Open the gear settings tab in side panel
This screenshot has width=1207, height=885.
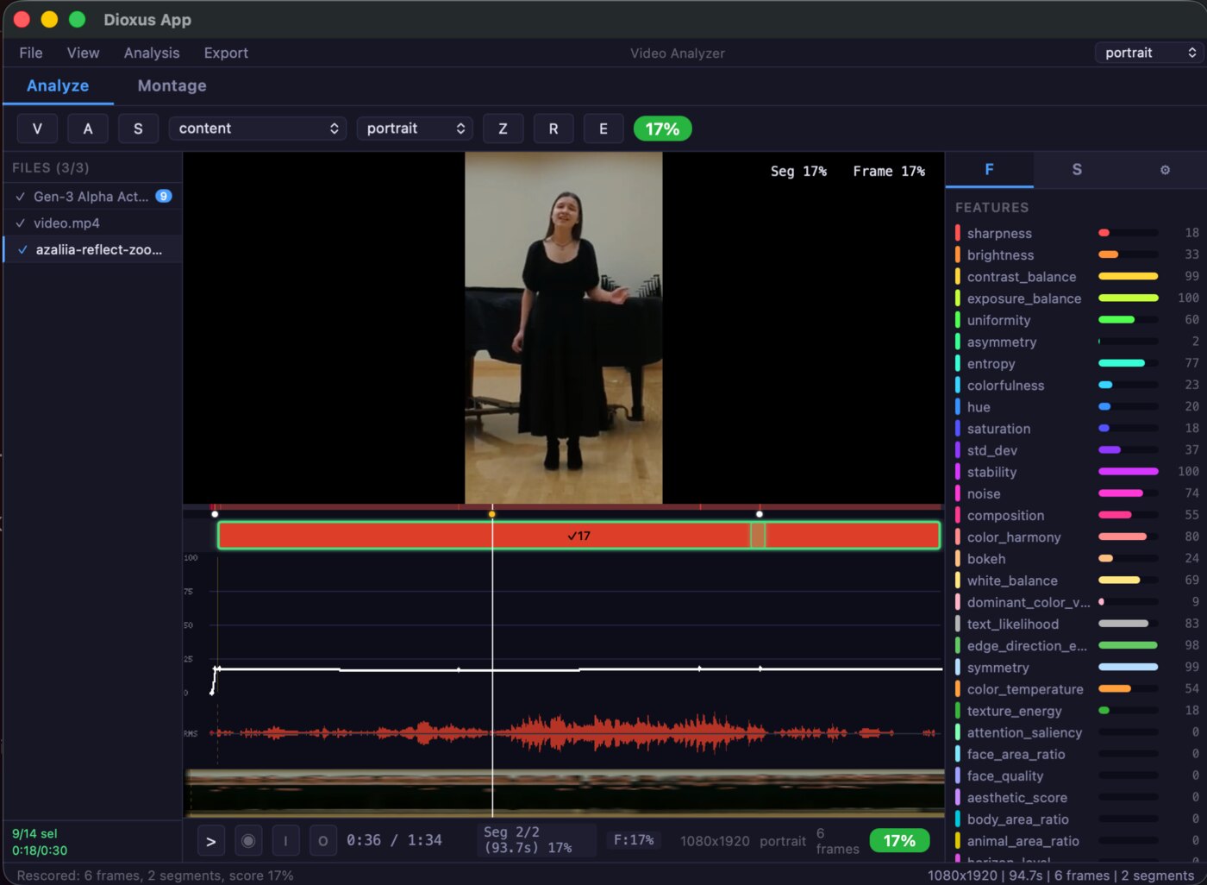pyautogui.click(x=1165, y=170)
